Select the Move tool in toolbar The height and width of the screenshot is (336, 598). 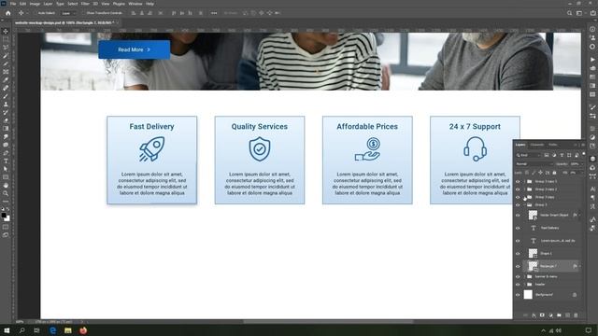click(6, 31)
